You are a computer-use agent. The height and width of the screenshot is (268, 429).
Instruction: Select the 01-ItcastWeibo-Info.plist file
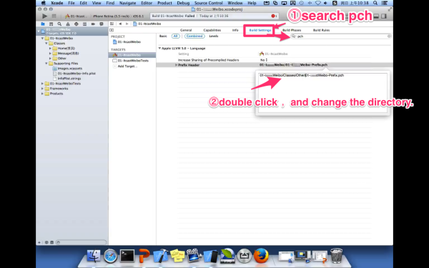click(77, 74)
